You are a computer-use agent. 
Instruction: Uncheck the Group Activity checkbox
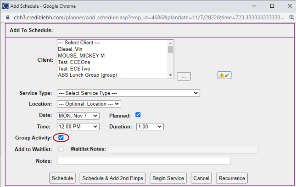click(x=61, y=138)
